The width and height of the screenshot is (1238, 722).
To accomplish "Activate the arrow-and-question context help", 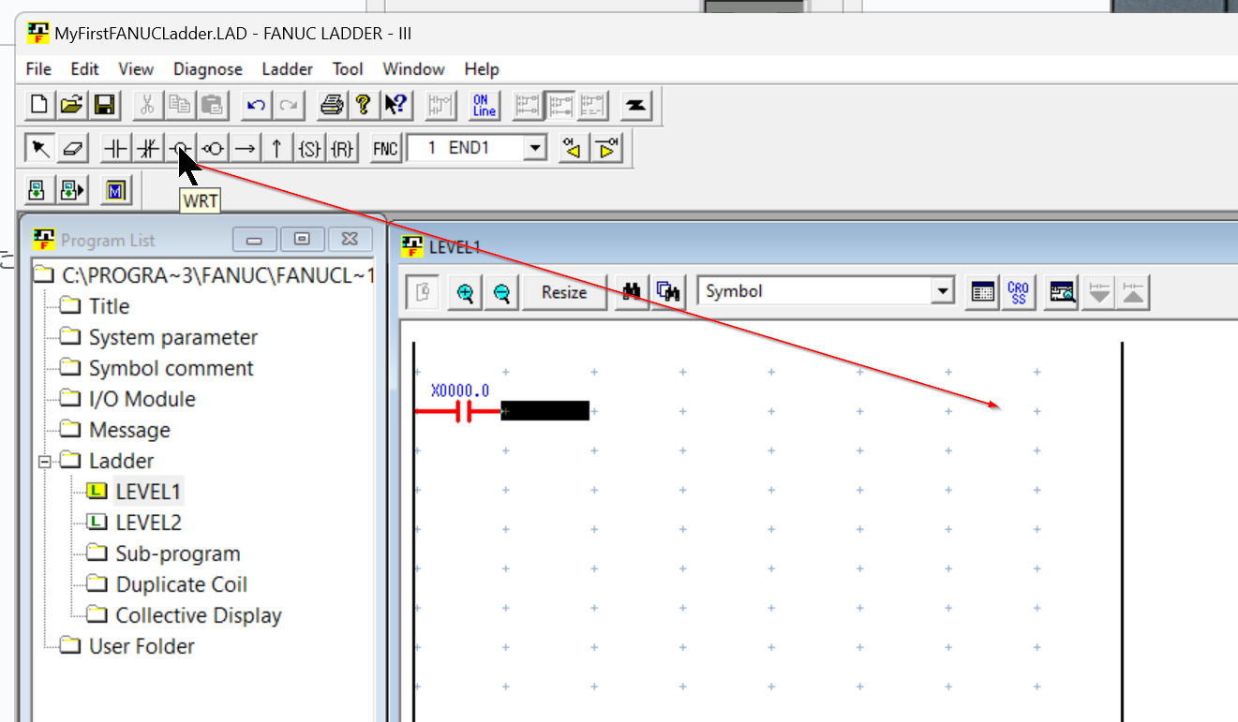I will pyautogui.click(x=395, y=104).
